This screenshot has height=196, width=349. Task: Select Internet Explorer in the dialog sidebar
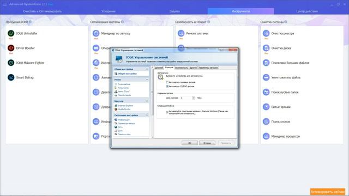(124, 106)
